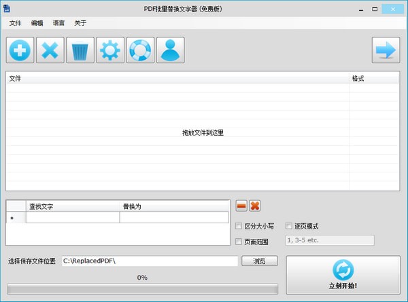The height and width of the screenshot is (302, 408).
Task: Open the 语言 menu
Action: (58, 23)
